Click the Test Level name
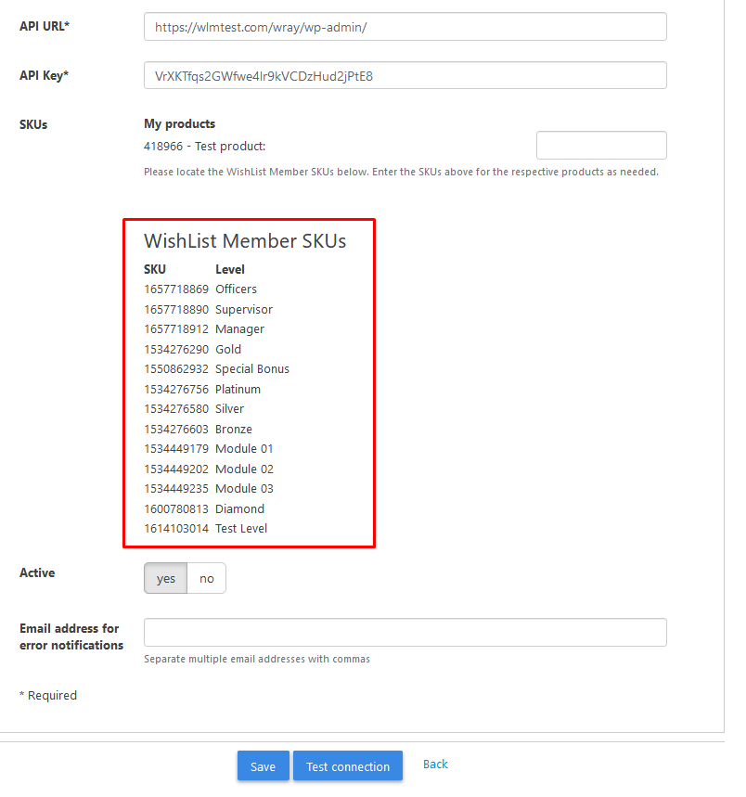The image size is (746, 797). [x=241, y=529]
